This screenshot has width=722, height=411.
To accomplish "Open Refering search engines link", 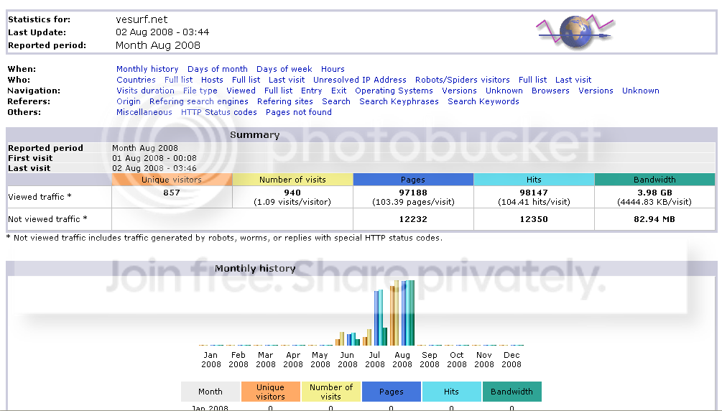I will (198, 101).
